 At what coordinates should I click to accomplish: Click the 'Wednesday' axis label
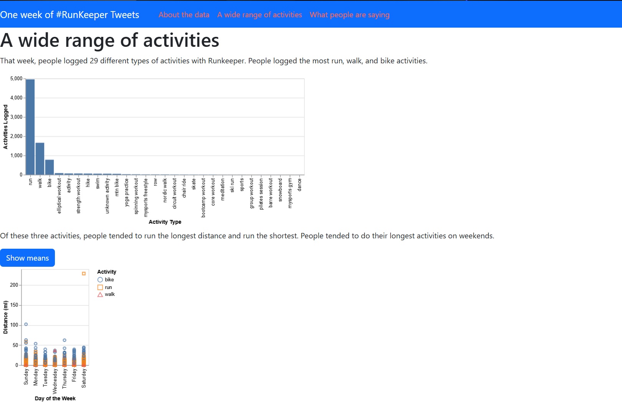(55, 381)
